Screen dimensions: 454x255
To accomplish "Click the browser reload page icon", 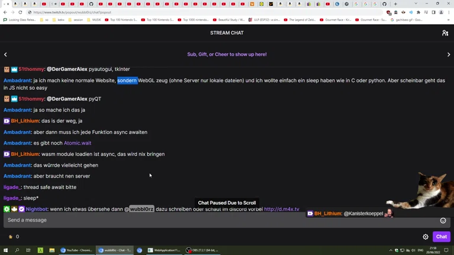I will click(20, 12).
